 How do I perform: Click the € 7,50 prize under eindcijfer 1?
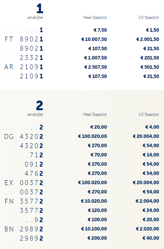point(100,30)
